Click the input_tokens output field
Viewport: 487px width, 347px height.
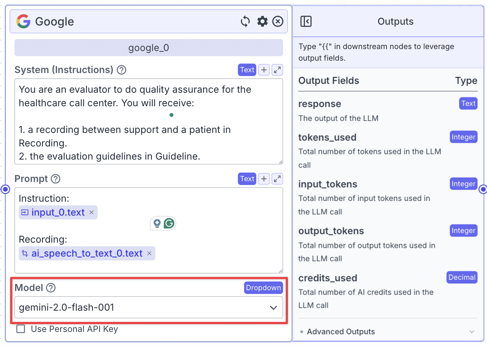(328, 184)
